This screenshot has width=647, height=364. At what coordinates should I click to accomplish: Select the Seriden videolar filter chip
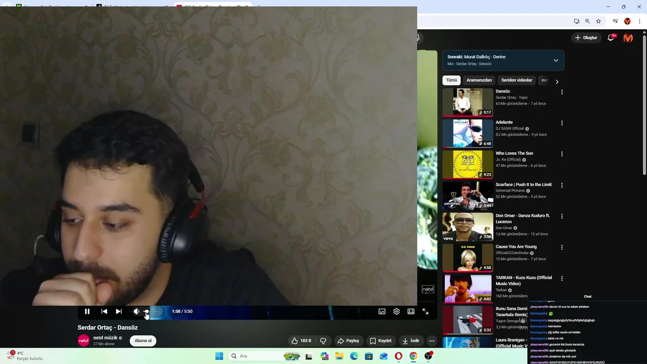click(517, 80)
